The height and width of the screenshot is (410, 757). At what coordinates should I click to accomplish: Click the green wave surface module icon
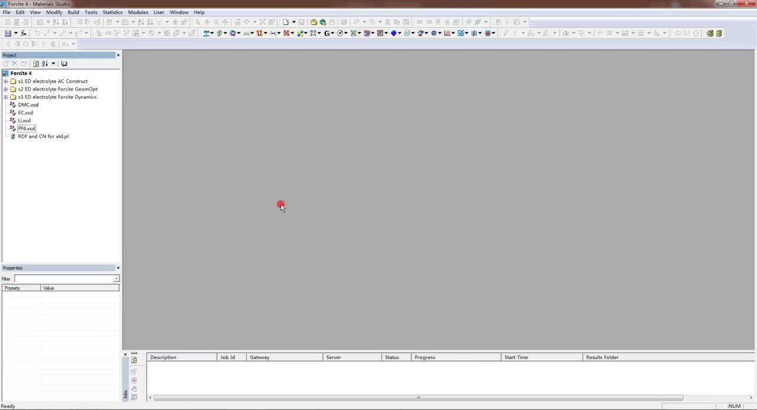pos(246,33)
